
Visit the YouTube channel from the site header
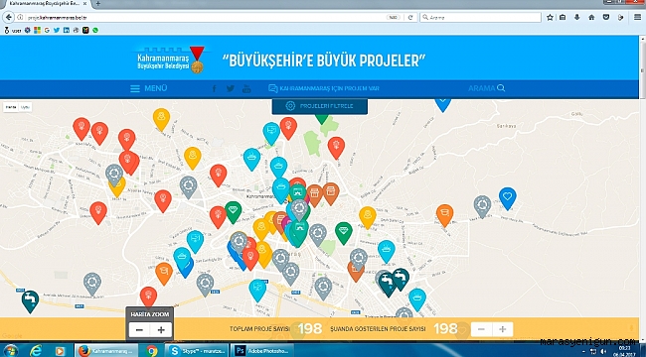coord(246,89)
